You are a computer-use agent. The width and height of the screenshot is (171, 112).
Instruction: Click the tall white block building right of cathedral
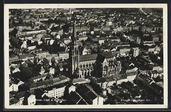point(135,52)
